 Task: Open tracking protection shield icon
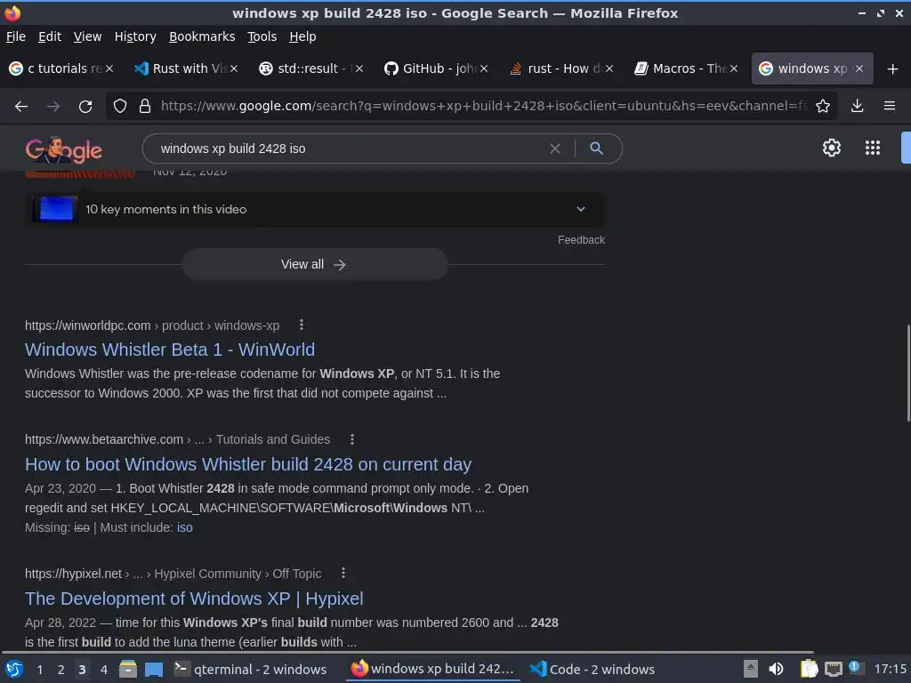click(120, 107)
